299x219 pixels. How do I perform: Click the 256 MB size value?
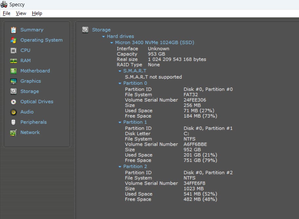coord(192,105)
